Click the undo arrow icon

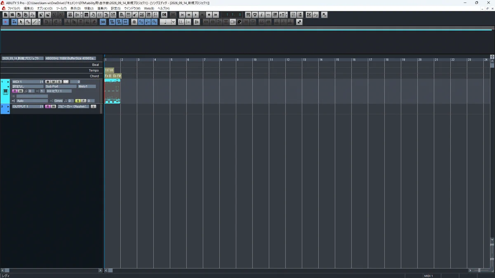click(x=46, y=22)
